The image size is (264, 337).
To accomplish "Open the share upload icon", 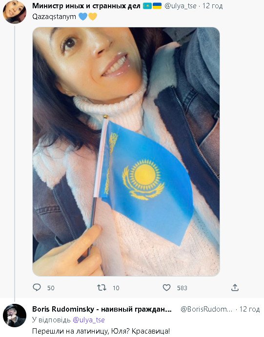I will click(x=235, y=287).
